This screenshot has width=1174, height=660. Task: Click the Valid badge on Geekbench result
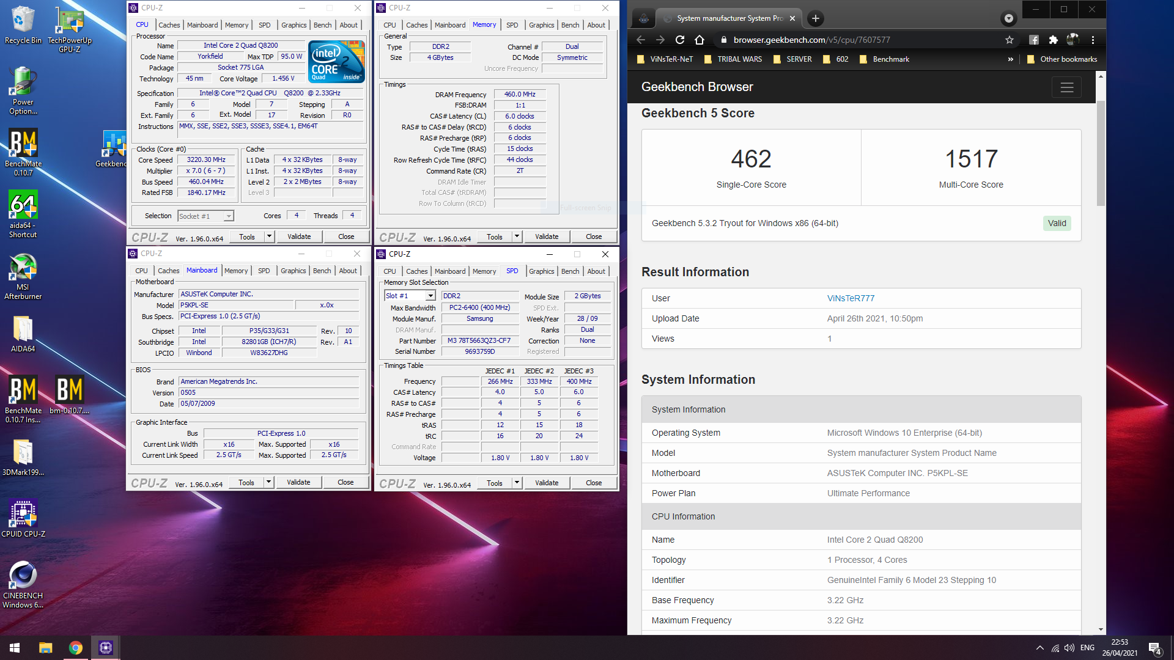click(1057, 223)
